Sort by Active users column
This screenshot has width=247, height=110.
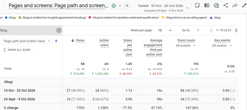pos(104,43)
